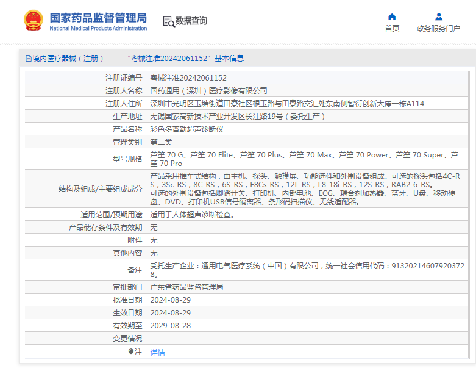Go to 首页 via its text label

(392, 29)
